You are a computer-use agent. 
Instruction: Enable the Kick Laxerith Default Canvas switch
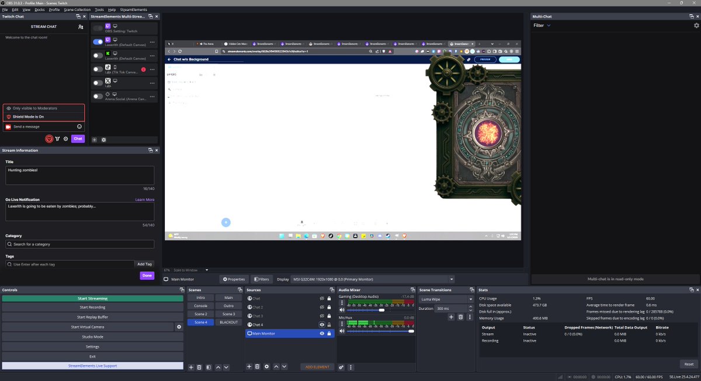tap(98, 55)
